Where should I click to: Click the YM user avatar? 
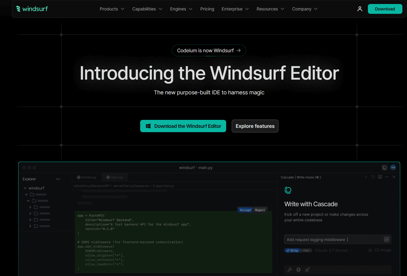click(x=393, y=168)
